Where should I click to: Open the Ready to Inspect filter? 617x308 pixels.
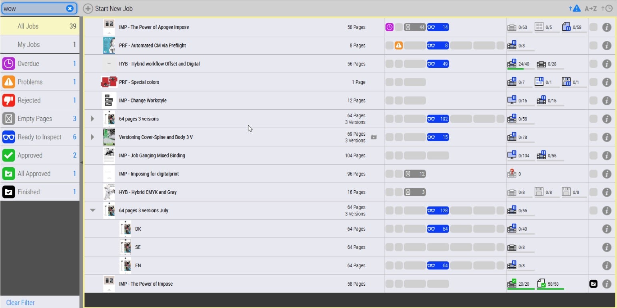pyautogui.click(x=40, y=137)
